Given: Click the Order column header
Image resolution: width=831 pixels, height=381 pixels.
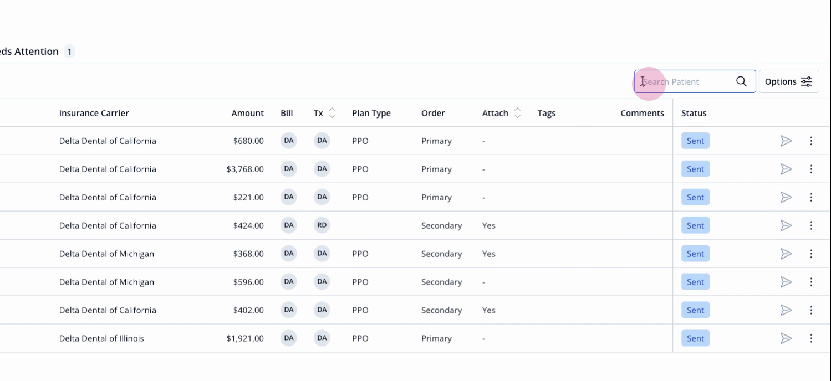Looking at the screenshot, I should coord(433,113).
